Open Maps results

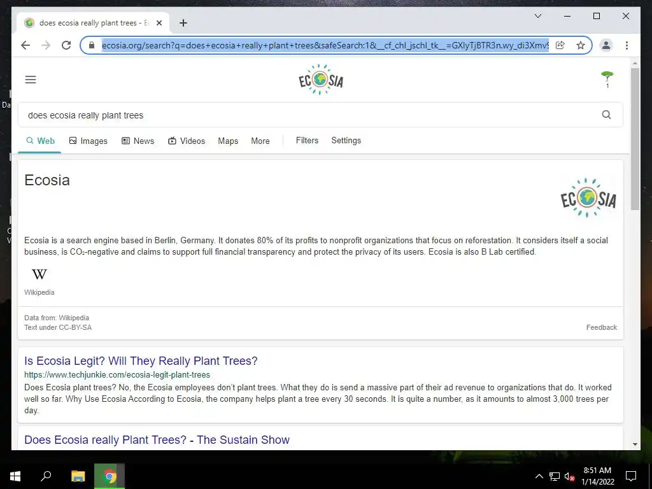click(x=228, y=141)
